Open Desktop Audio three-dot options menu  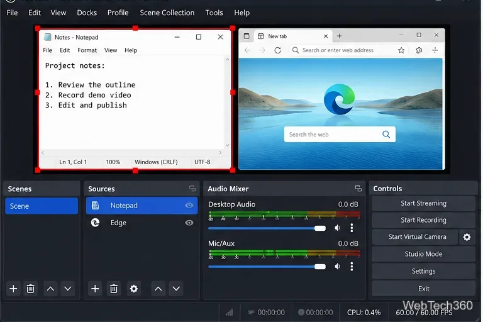[x=352, y=228]
